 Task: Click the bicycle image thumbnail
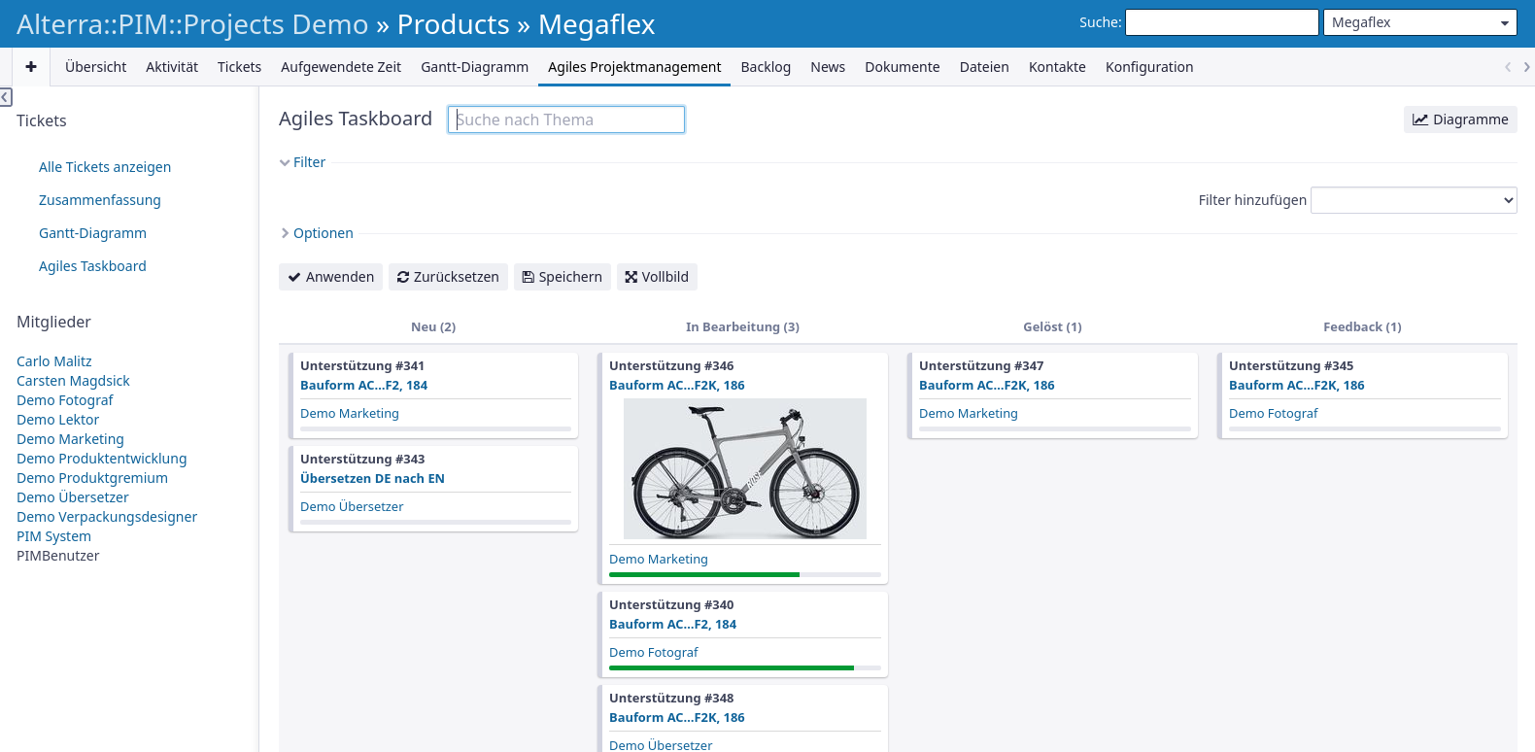click(744, 468)
